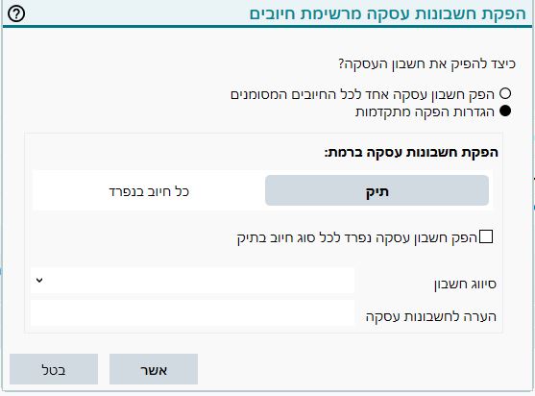Tick the separate invoice per charge type checkbox
535x396 pixels.
[486, 236]
